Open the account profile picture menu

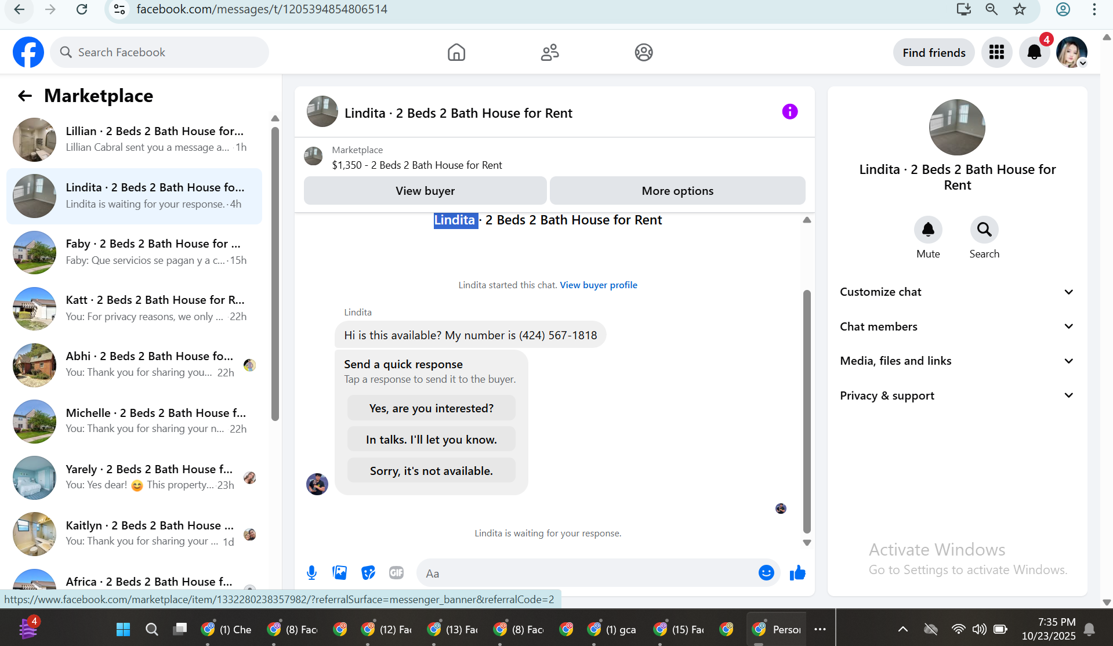pos(1072,52)
